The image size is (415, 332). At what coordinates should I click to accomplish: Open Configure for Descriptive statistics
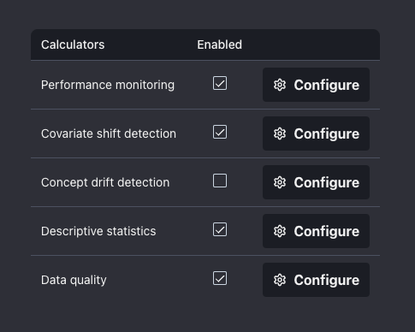pos(316,231)
